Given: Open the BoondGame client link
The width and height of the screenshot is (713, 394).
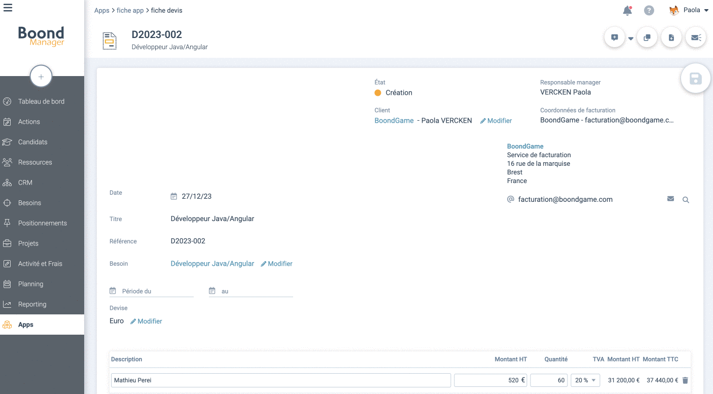Looking at the screenshot, I should coord(394,121).
